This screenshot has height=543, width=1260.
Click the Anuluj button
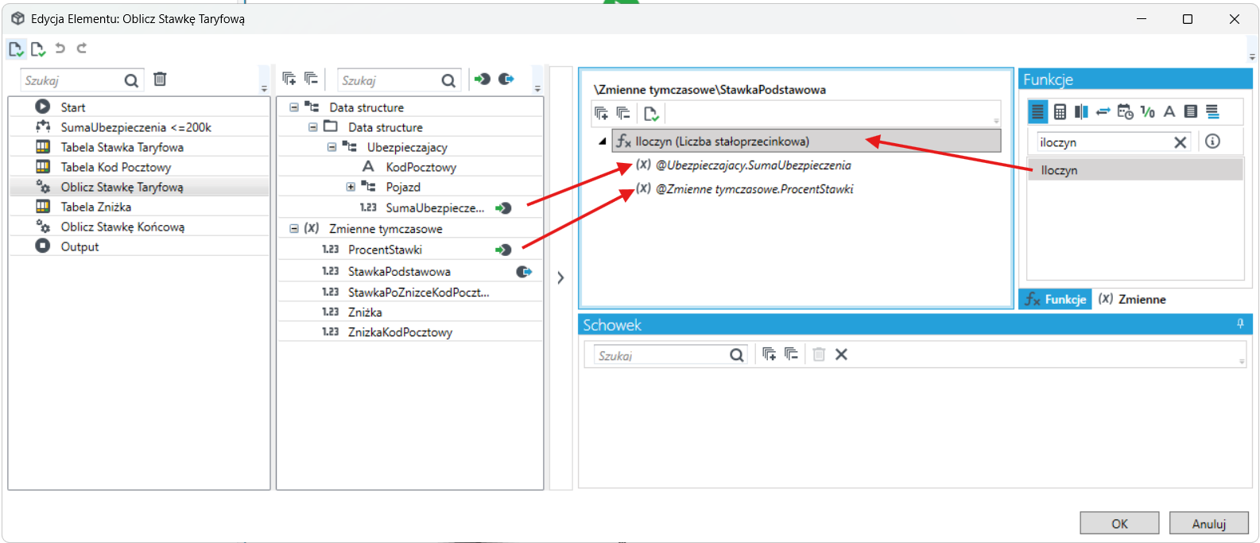click(x=1209, y=523)
